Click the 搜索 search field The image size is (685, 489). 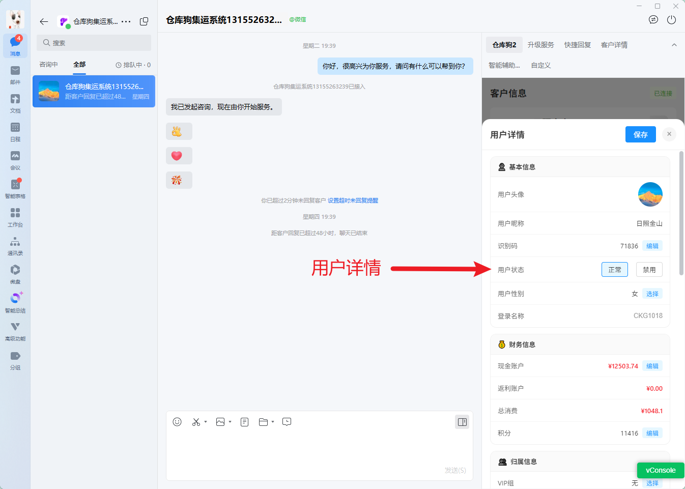click(94, 43)
